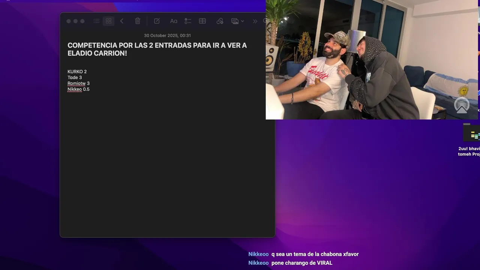The width and height of the screenshot is (480, 270).
Task: Add a link with the link icon
Action: (220, 21)
